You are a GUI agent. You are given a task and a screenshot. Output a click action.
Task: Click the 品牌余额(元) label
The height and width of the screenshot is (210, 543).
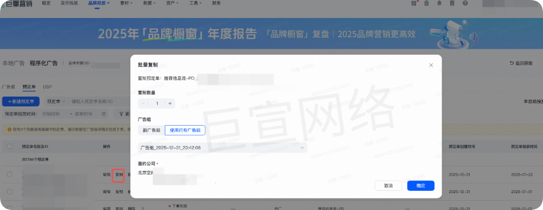click(79, 63)
